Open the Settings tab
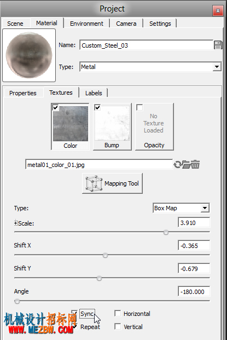 click(160, 24)
